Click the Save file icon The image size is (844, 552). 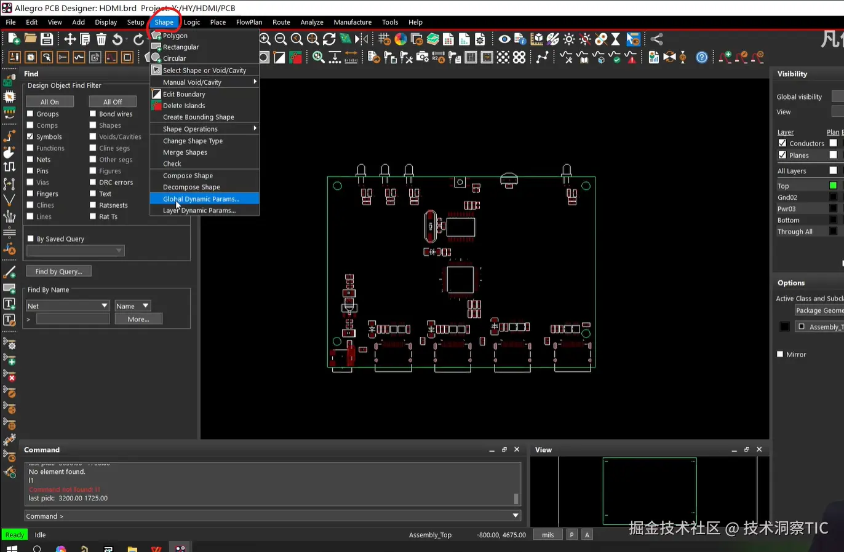pos(47,39)
